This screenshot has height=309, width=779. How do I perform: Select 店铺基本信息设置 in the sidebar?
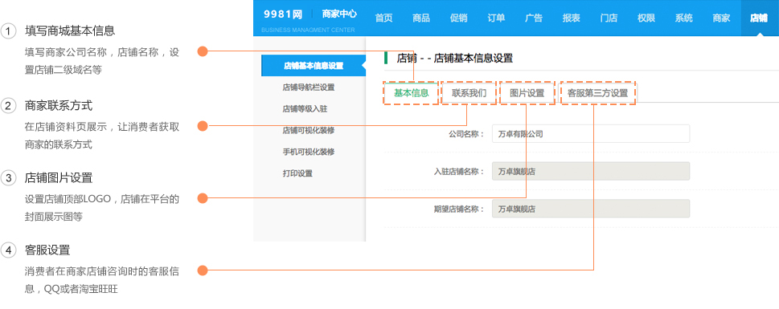[313, 66]
